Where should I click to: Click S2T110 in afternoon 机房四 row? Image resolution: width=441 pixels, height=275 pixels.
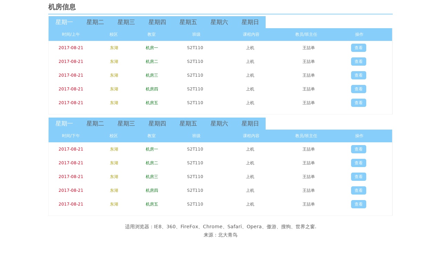[195, 190]
